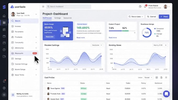178x100 pixels.
Task: Expand the Moomt Saings sidebar section
Action: click(36, 69)
